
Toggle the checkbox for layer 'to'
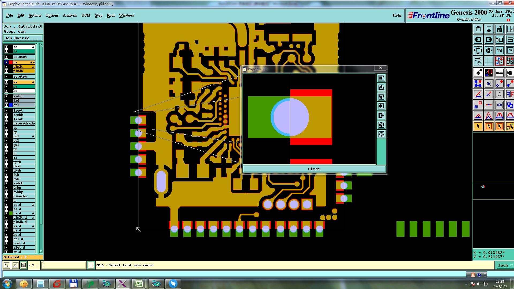[6, 47]
